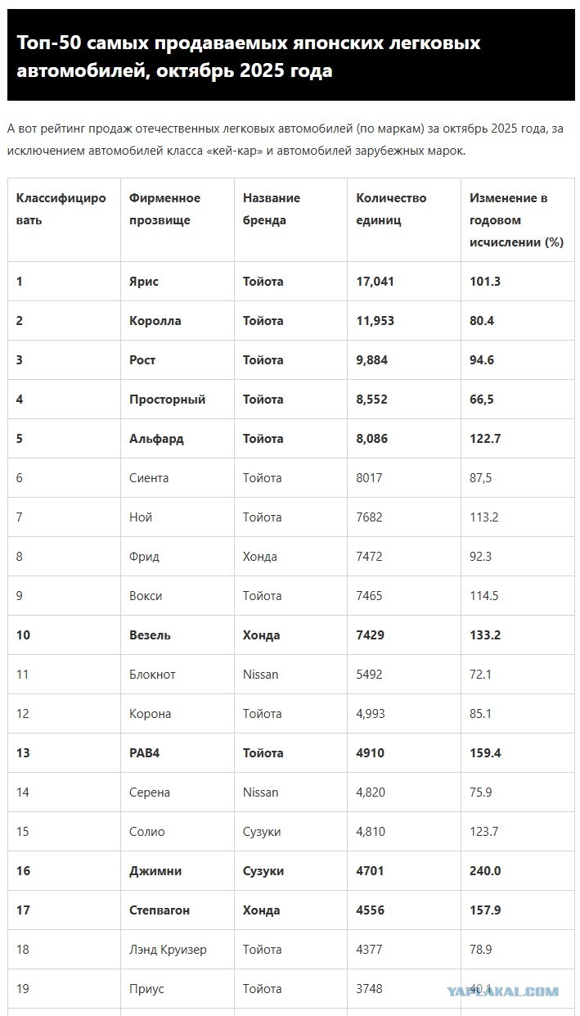Click the black Топ-50 article title banner

coord(290,56)
